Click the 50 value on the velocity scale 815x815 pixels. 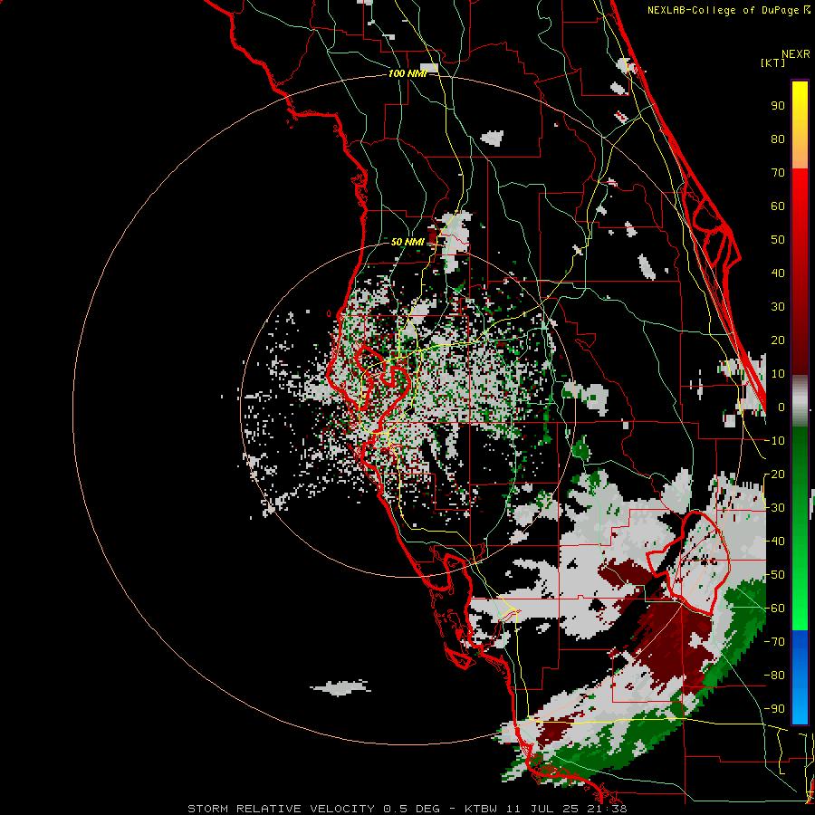tap(778, 240)
